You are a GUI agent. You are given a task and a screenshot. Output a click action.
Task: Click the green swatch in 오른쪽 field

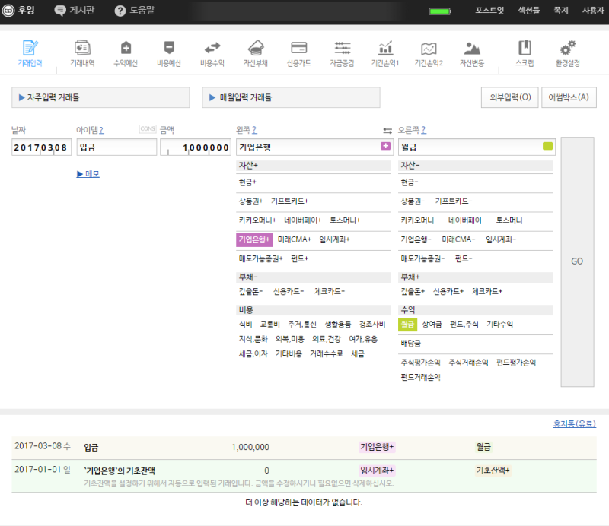[x=547, y=146]
